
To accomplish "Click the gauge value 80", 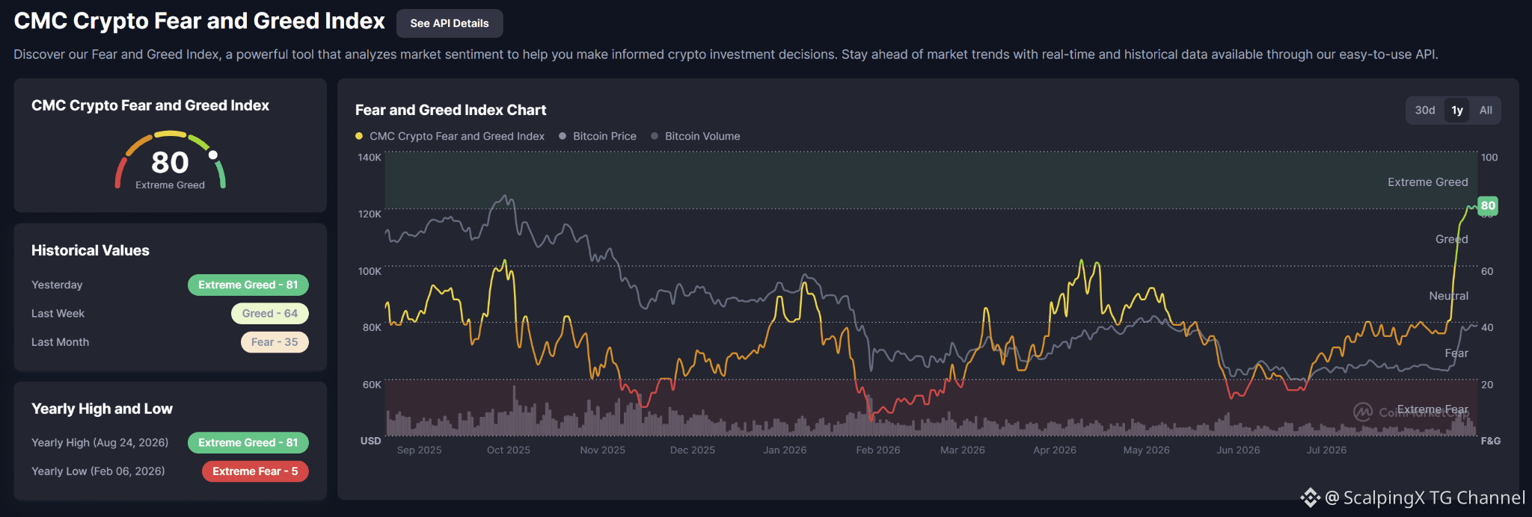I will pyautogui.click(x=170, y=162).
